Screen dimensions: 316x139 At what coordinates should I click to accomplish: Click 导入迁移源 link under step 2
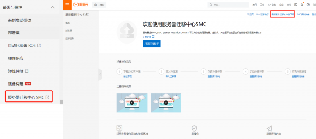tap(171, 77)
